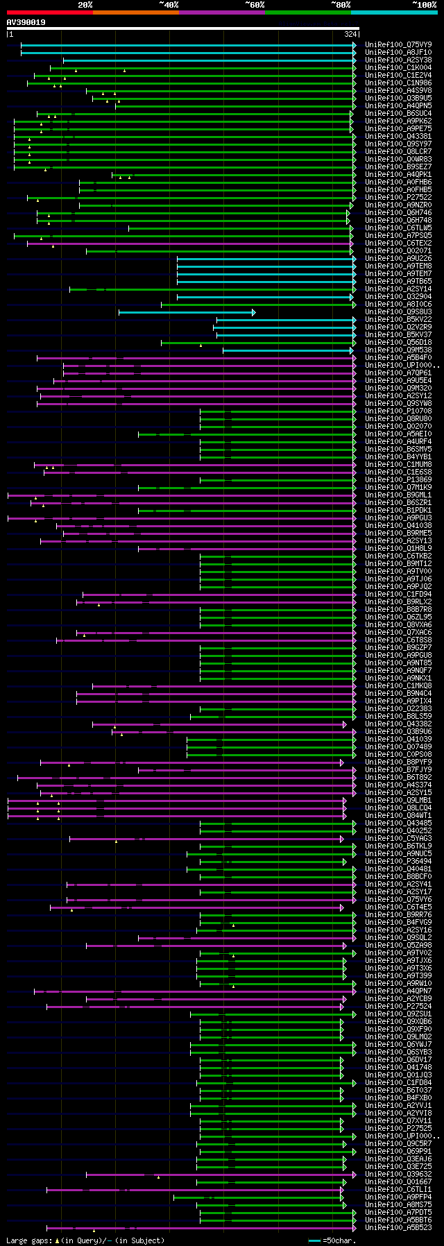Select the green ~80% identity legend segment
Screen dimensions: 444x1246
308,12
